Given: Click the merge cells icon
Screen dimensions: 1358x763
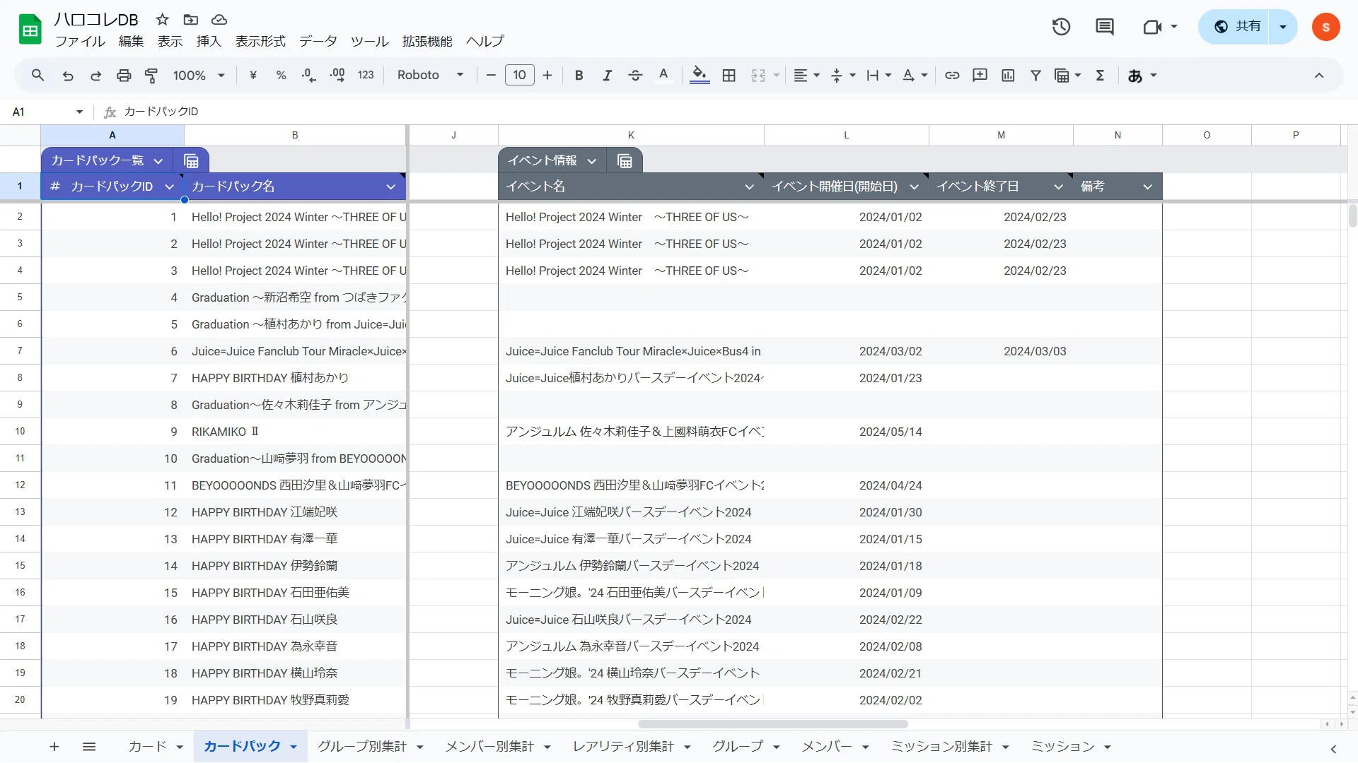Looking at the screenshot, I should (758, 75).
